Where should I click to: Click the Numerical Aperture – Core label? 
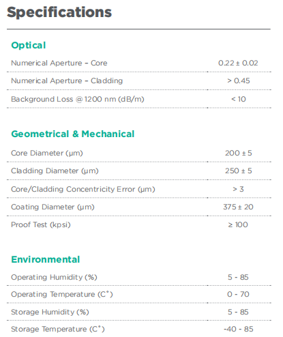pos(59,63)
